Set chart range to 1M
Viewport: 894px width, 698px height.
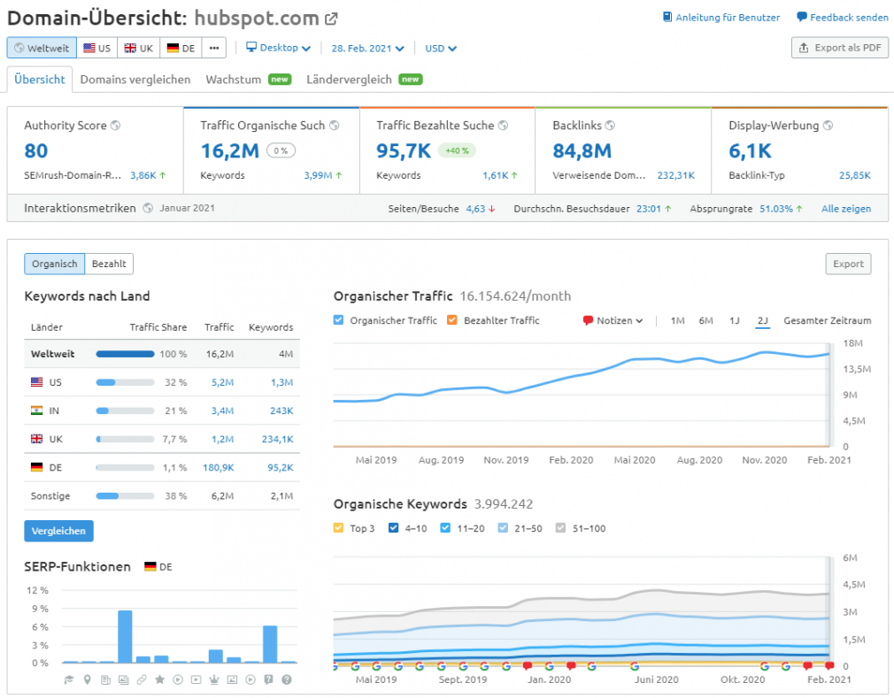click(x=677, y=320)
